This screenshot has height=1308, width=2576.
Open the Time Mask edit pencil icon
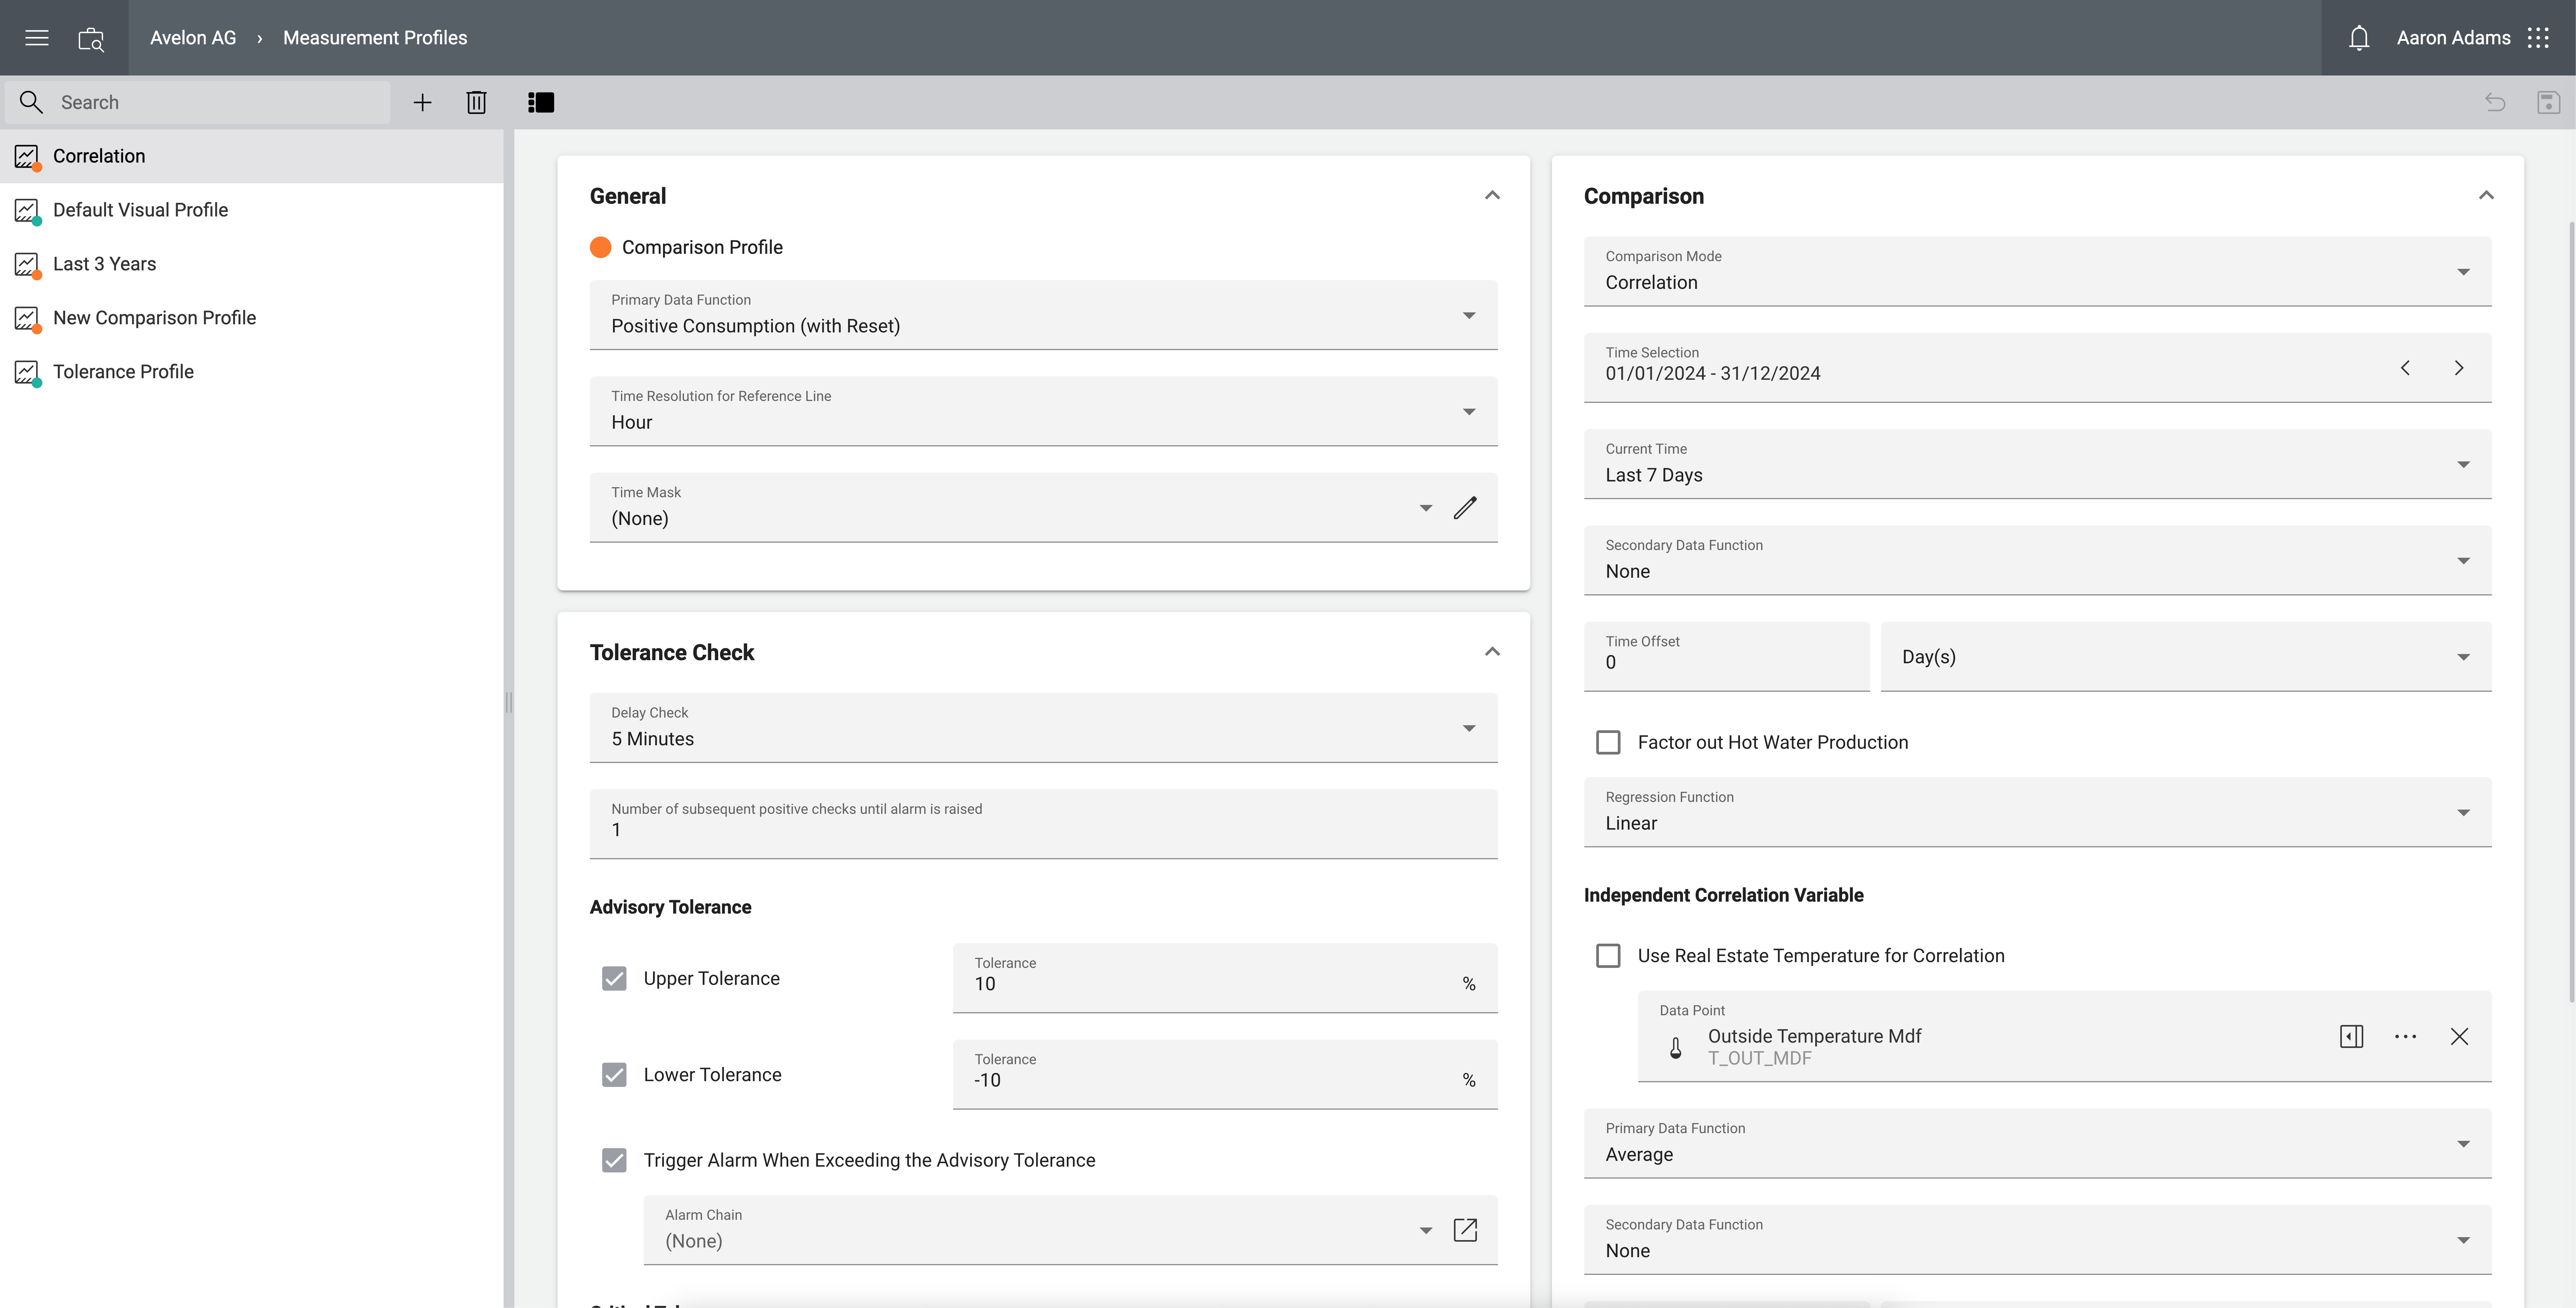pos(1465,508)
